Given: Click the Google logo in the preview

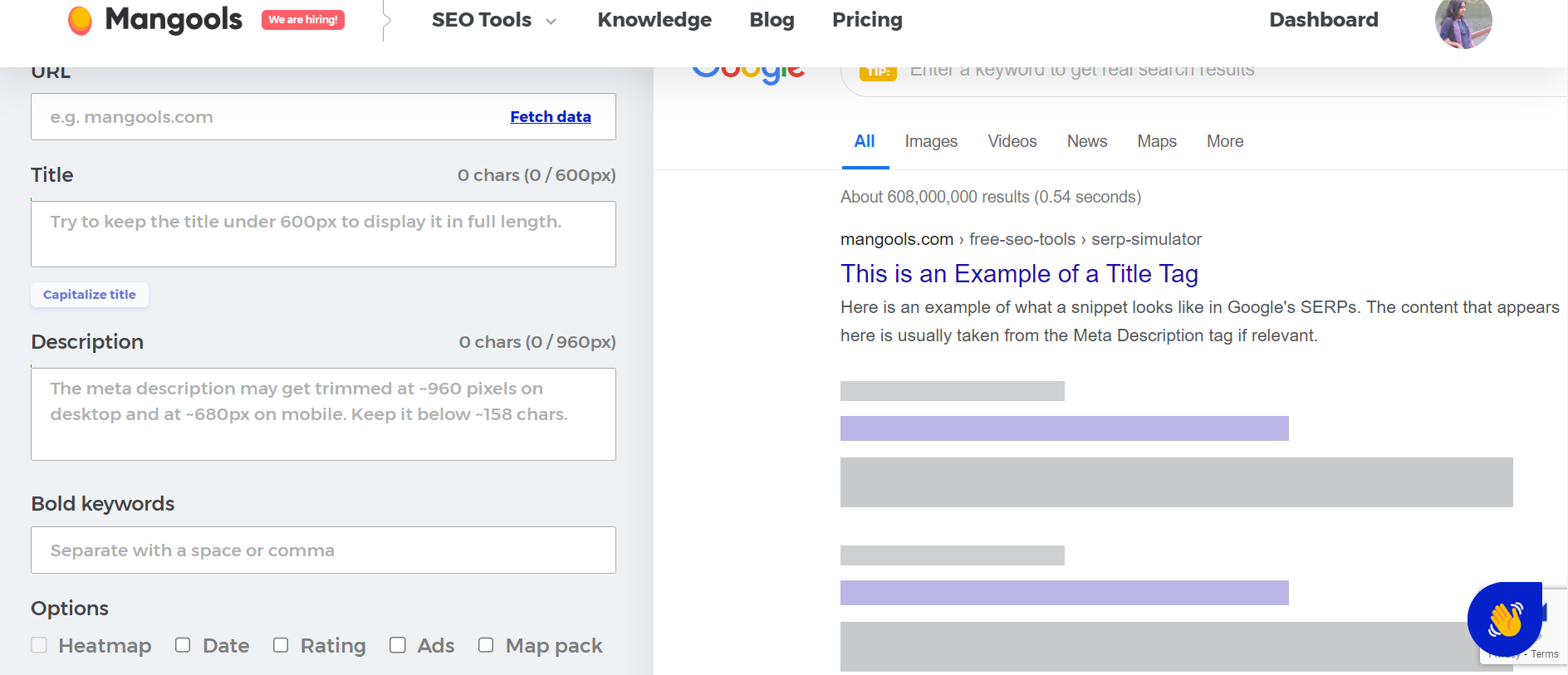Looking at the screenshot, I should (748, 76).
